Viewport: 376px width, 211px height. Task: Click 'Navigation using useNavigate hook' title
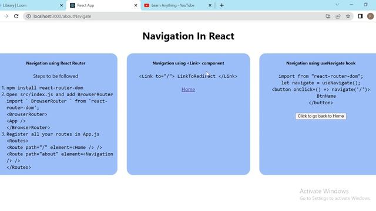coord(321,63)
